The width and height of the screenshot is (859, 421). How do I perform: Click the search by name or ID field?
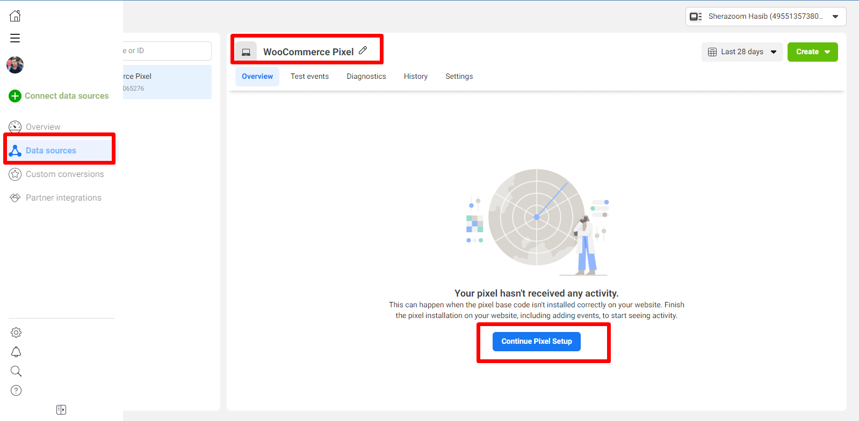[167, 51]
